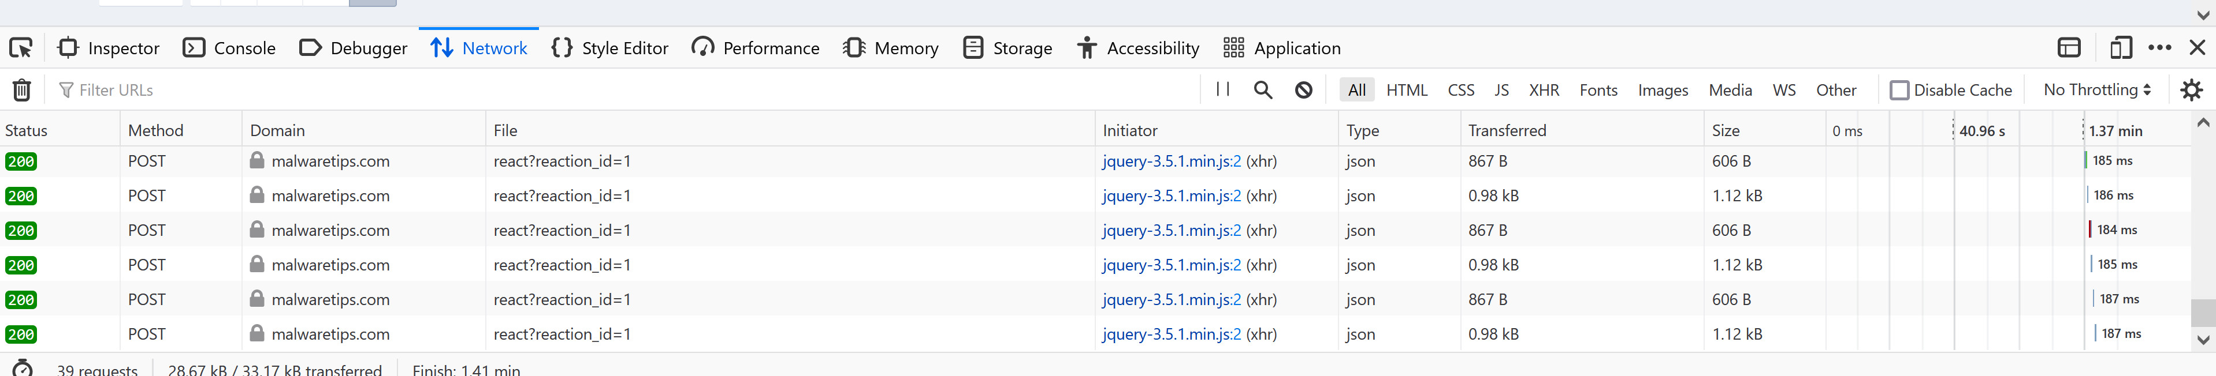
Task: Toggle the Media filter
Action: point(1730,90)
